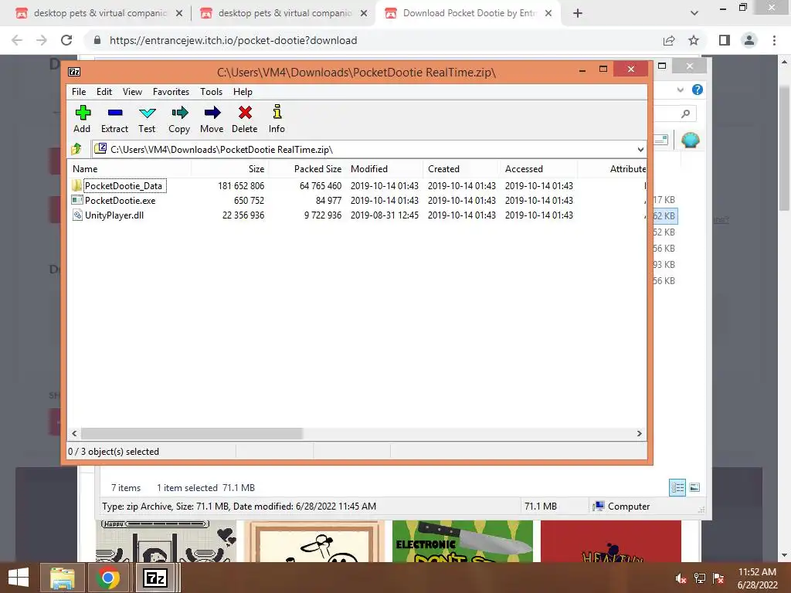The width and height of the screenshot is (791, 593).
Task: Click the horizontal scrollbar right arrow
Action: (639, 434)
